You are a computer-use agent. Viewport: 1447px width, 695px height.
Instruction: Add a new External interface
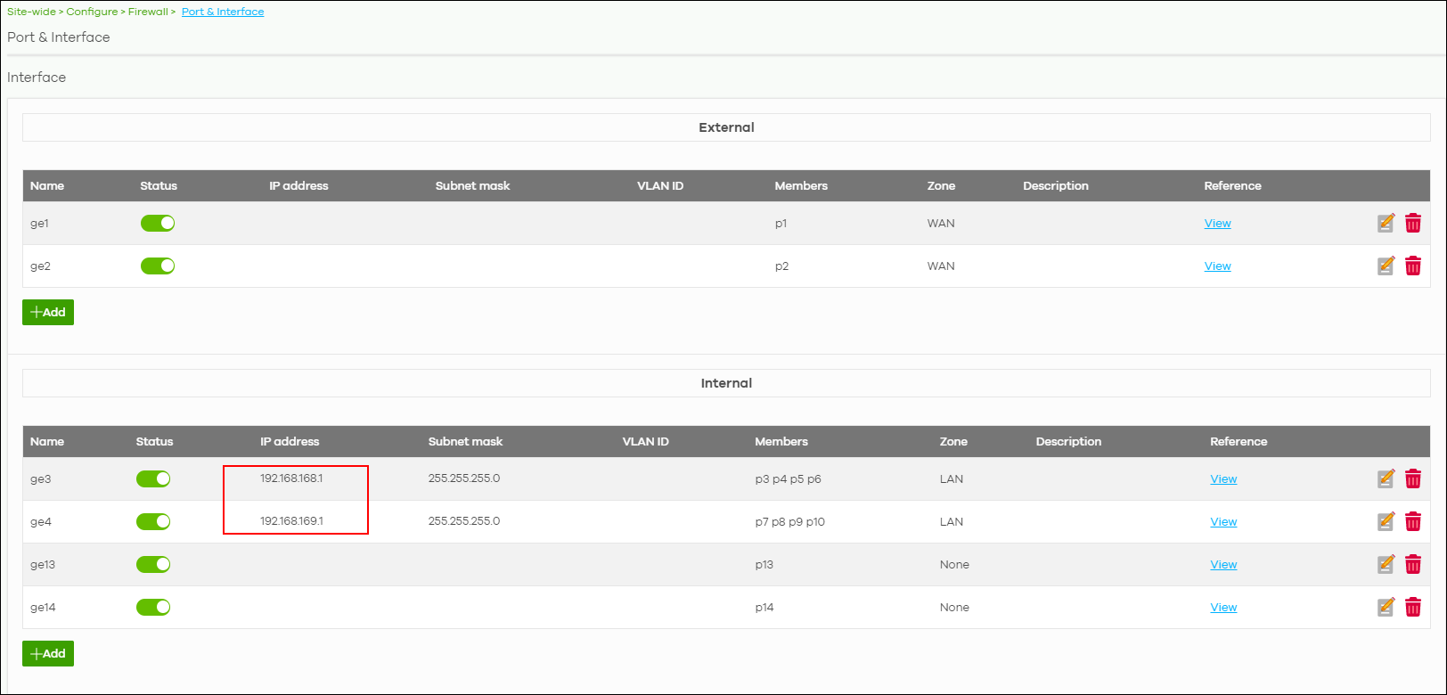pos(48,312)
